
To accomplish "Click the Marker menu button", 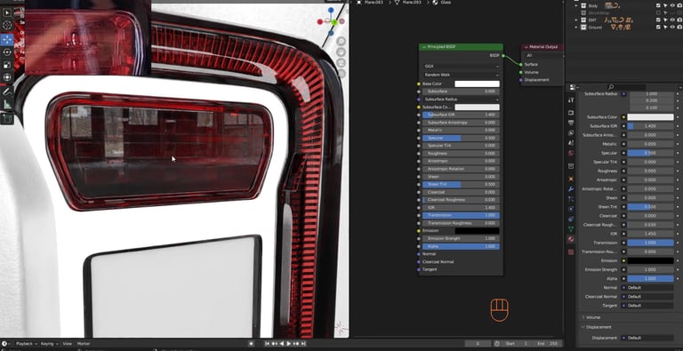I will 84,344.
